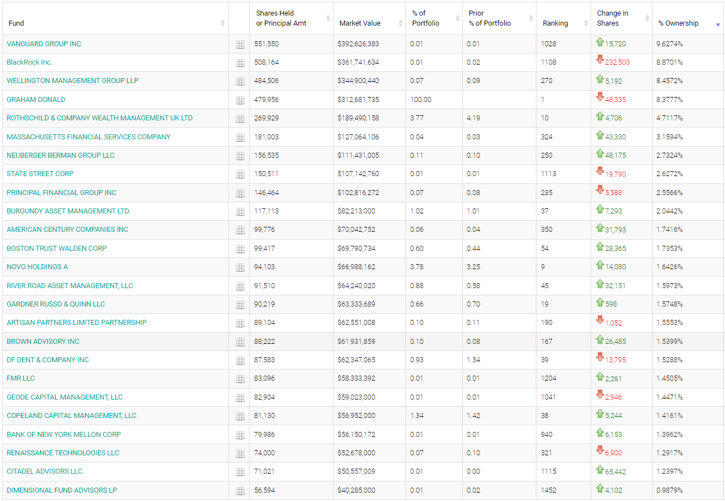Sort by % of Portfolio column
The image size is (725, 501).
click(434, 18)
